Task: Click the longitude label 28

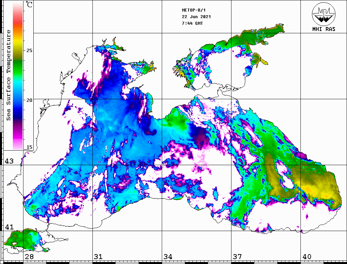Action: [x=29, y=257]
